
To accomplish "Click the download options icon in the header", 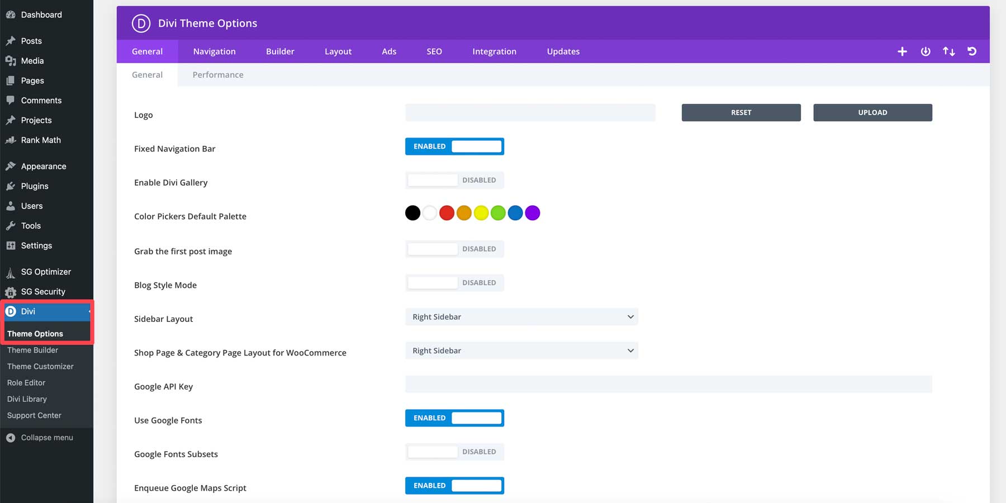I will point(926,51).
